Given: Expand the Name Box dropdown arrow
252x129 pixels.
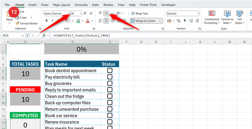Looking at the screenshot, I should point(22,36).
